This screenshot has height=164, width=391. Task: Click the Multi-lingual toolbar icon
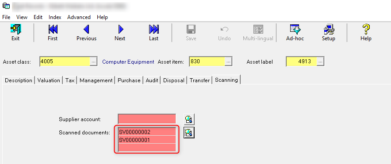[258, 33]
